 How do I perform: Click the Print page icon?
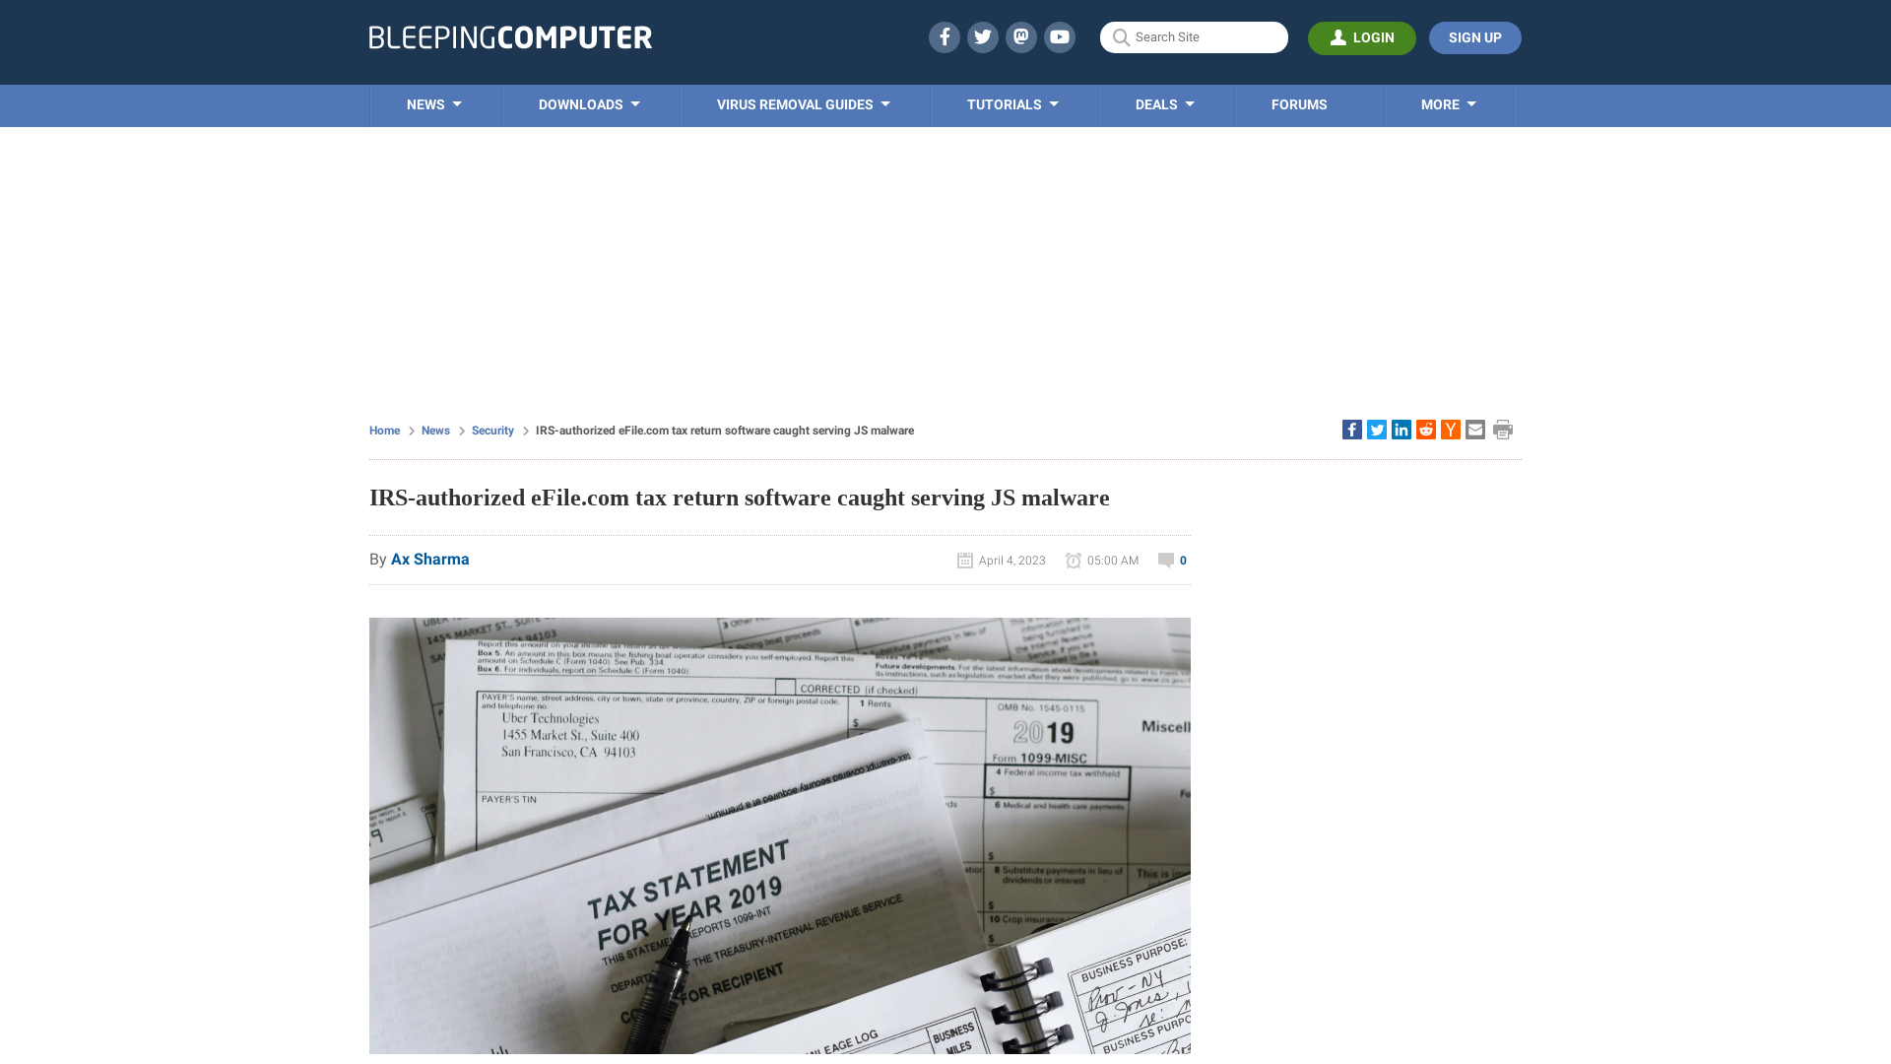pyautogui.click(x=1503, y=430)
